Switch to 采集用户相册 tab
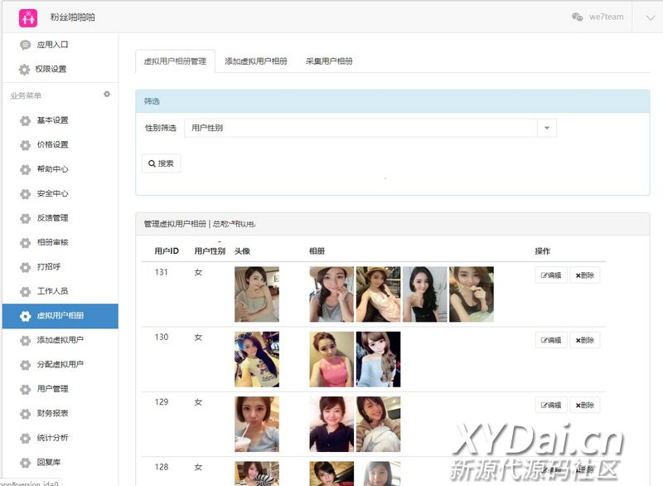The image size is (663, 486). [x=329, y=61]
